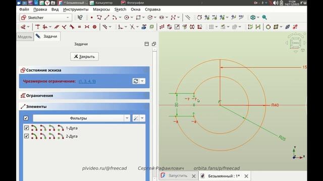323x181 pixels.
Task: Click the external geometry icon
Action: (x=144, y=27)
